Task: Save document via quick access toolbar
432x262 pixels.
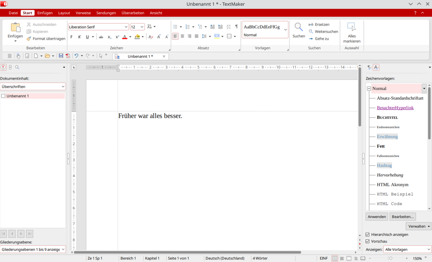Action: tap(61, 56)
